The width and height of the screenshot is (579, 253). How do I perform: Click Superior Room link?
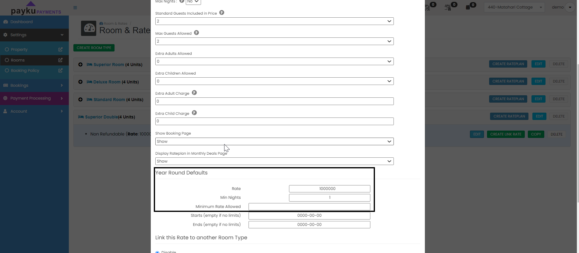pos(109,65)
